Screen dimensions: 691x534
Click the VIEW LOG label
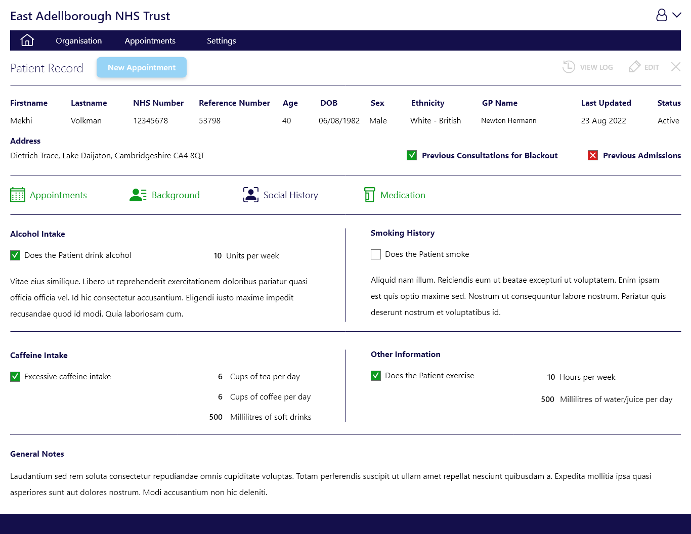click(x=596, y=67)
